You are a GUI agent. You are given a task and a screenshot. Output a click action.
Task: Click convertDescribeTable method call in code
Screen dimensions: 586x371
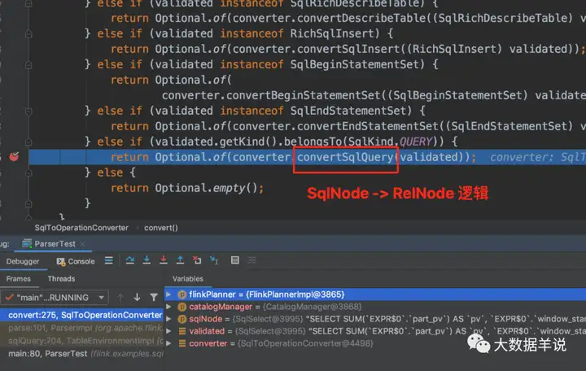[x=361, y=18]
